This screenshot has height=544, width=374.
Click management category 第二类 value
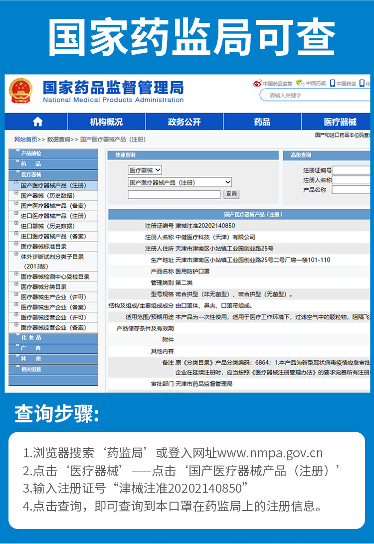(184, 283)
